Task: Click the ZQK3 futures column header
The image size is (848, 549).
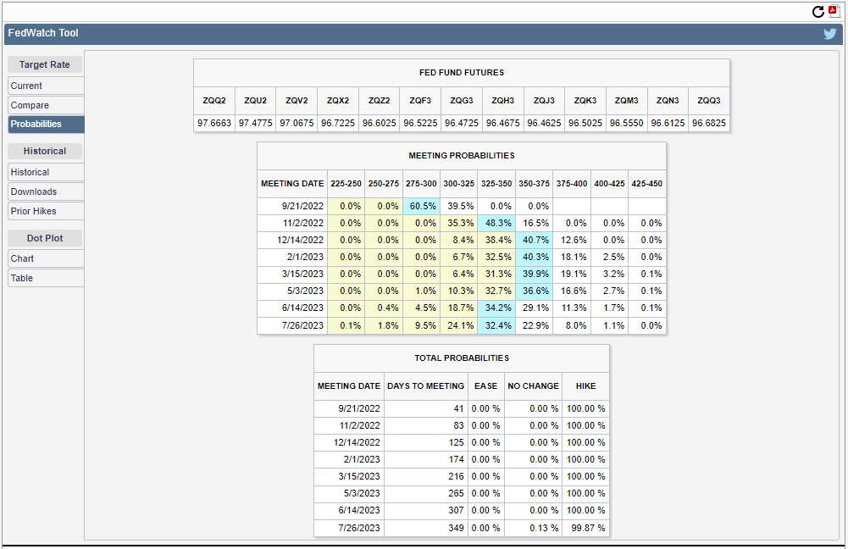Action: coord(585,101)
